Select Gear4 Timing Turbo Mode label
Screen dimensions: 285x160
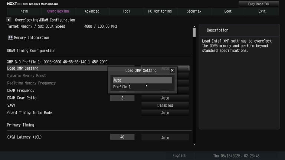coord(29,113)
